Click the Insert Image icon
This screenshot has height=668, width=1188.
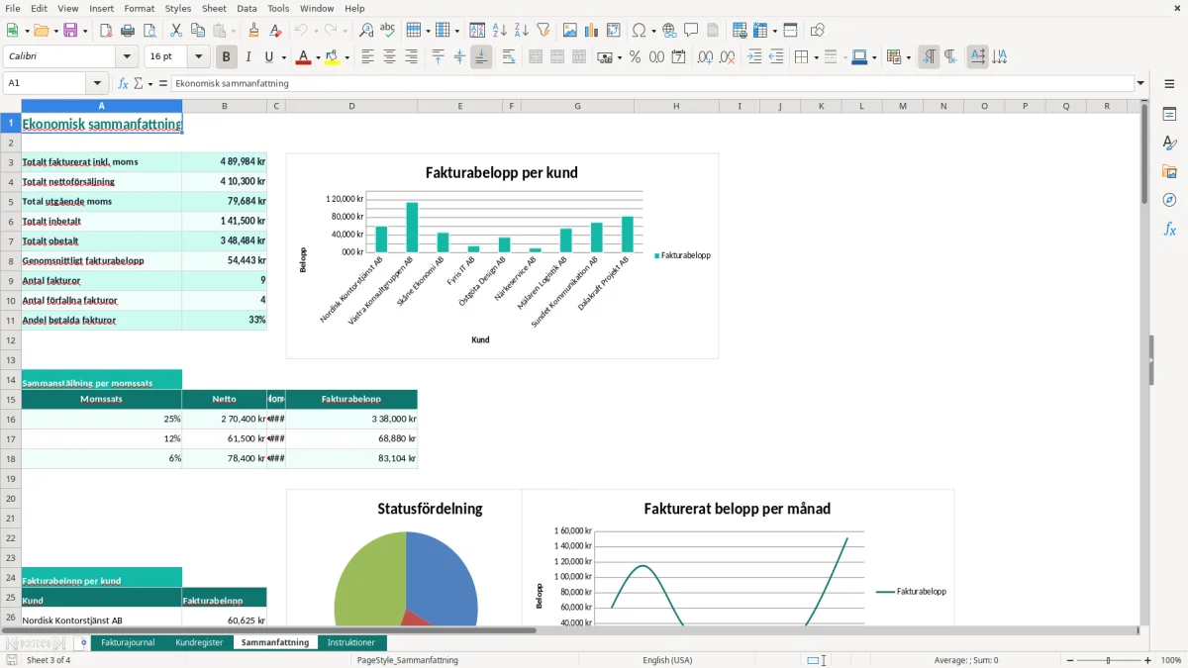point(570,31)
